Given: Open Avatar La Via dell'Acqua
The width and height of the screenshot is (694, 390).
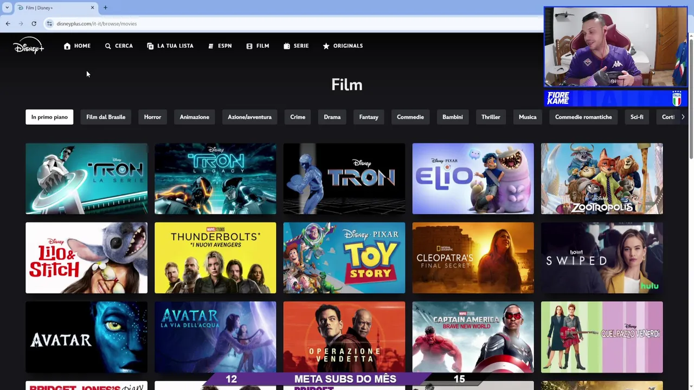Looking at the screenshot, I should point(215,337).
